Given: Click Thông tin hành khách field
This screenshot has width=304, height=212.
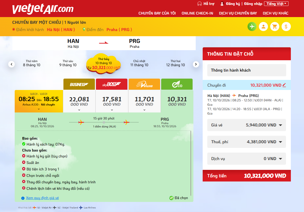Looking at the screenshot, I should [247, 70].
